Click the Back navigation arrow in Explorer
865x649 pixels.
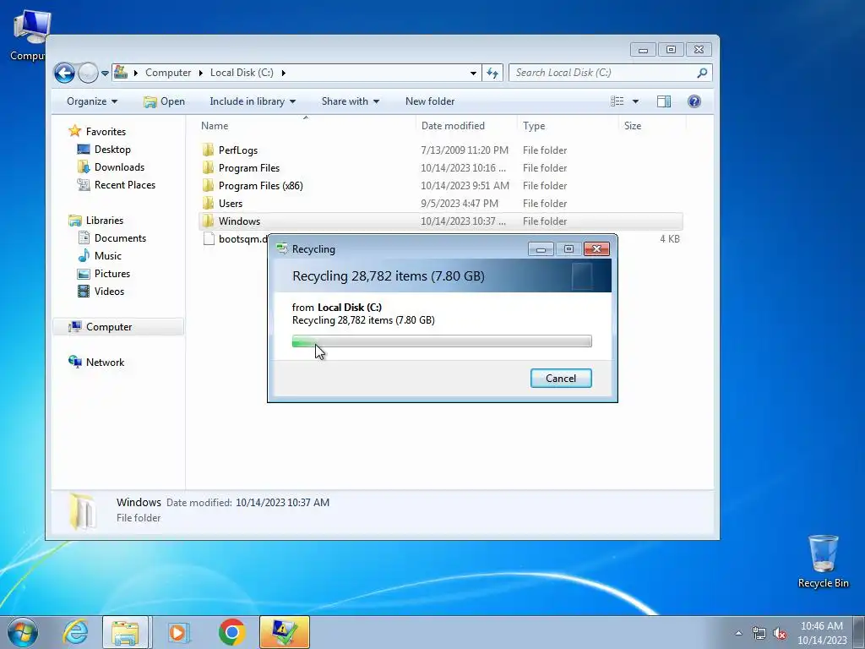64,73
